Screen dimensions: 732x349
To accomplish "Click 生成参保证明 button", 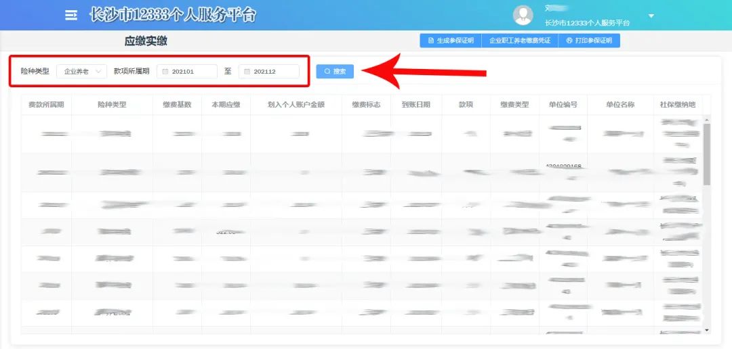I will point(450,41).
